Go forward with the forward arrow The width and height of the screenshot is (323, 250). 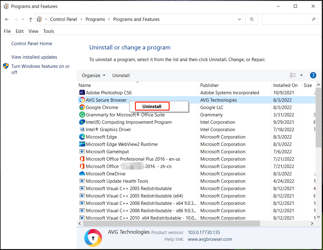16,19
